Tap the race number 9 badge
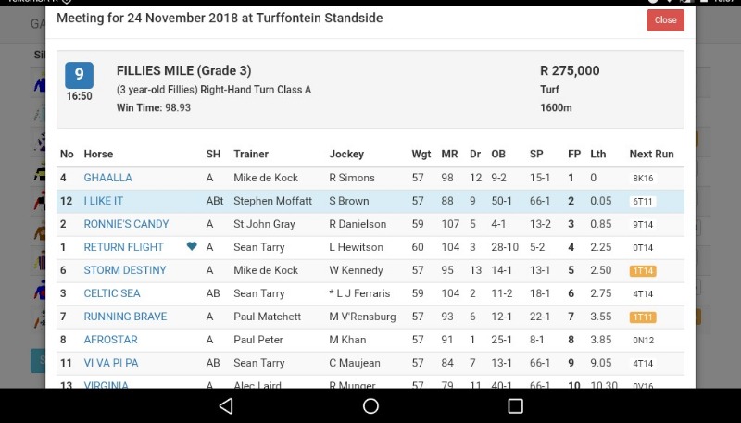 coord(79,75)
